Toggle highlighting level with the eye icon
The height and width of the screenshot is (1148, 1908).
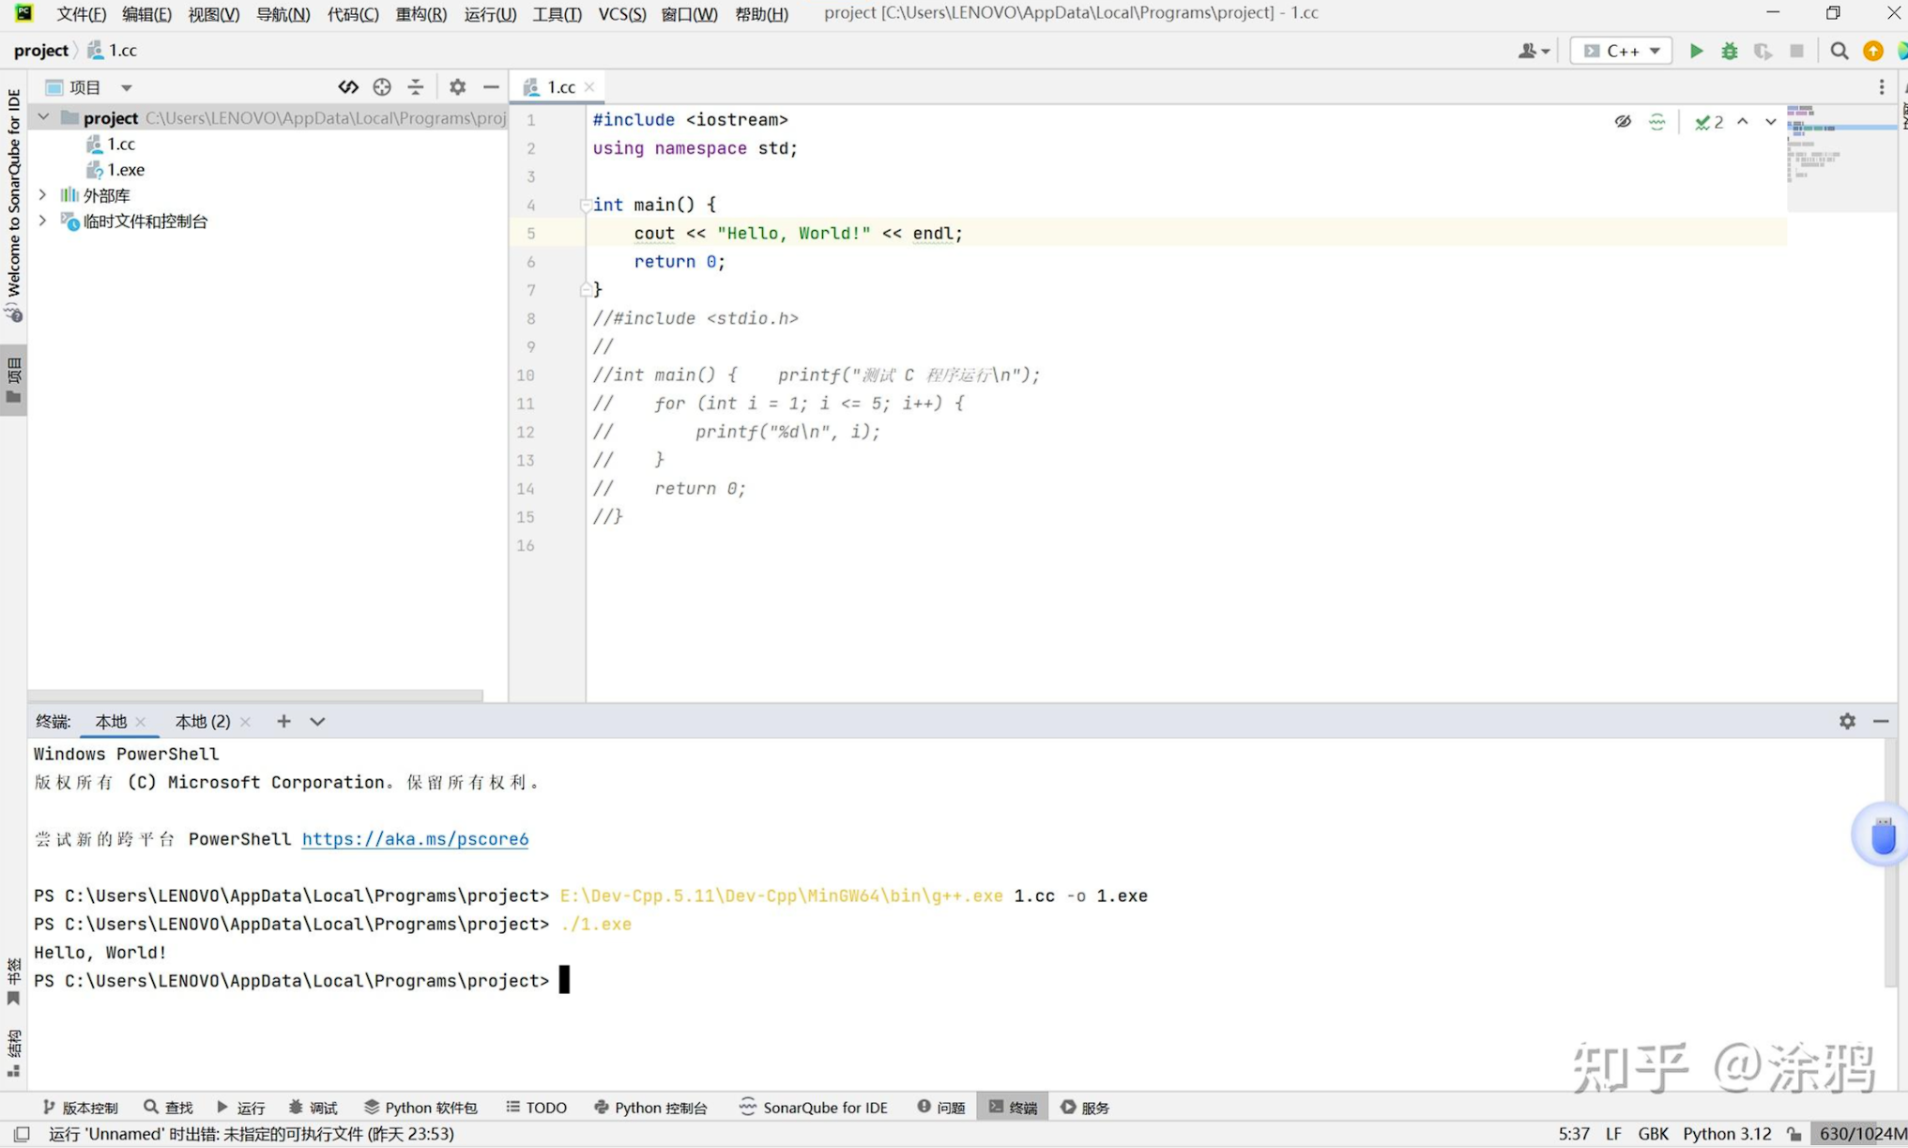click(x=1624, y=121)
